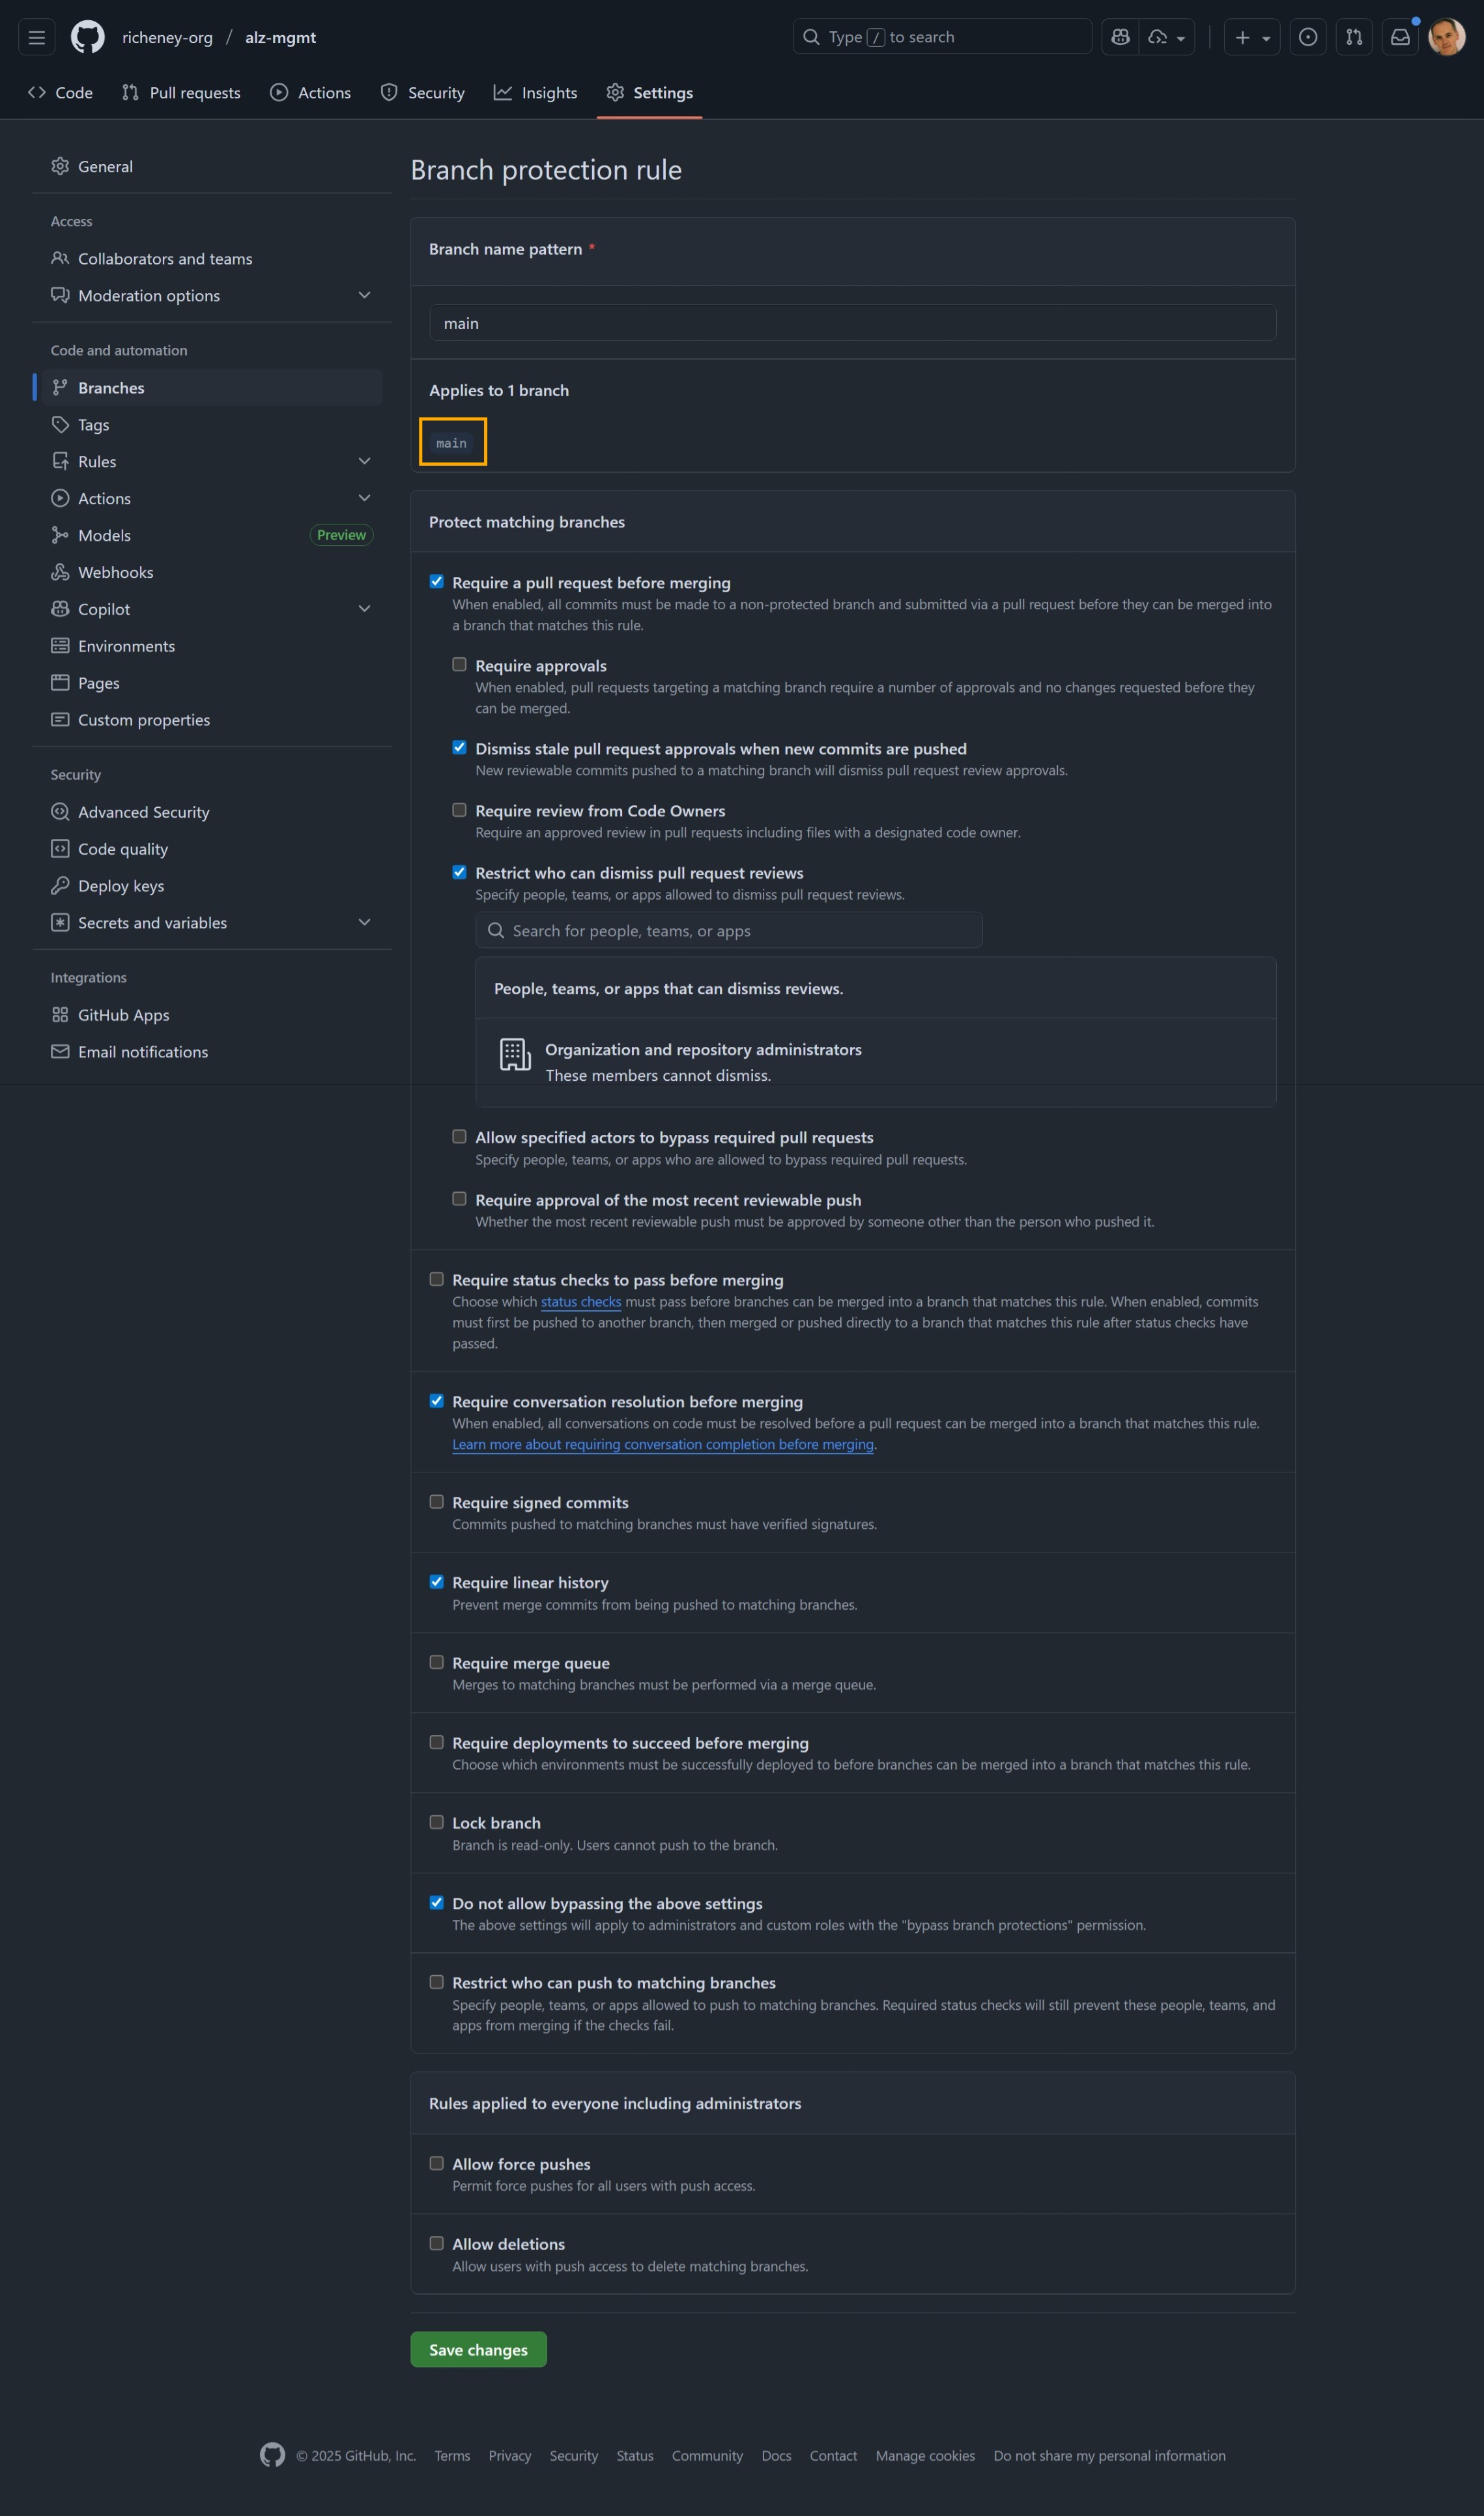The height and width of the screenshot is (2516, 1484).
Task: Click the search people, teams, apps box
Action: 728,930
